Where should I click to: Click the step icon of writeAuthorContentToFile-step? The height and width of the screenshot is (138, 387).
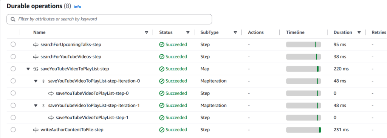click(36, 130)
